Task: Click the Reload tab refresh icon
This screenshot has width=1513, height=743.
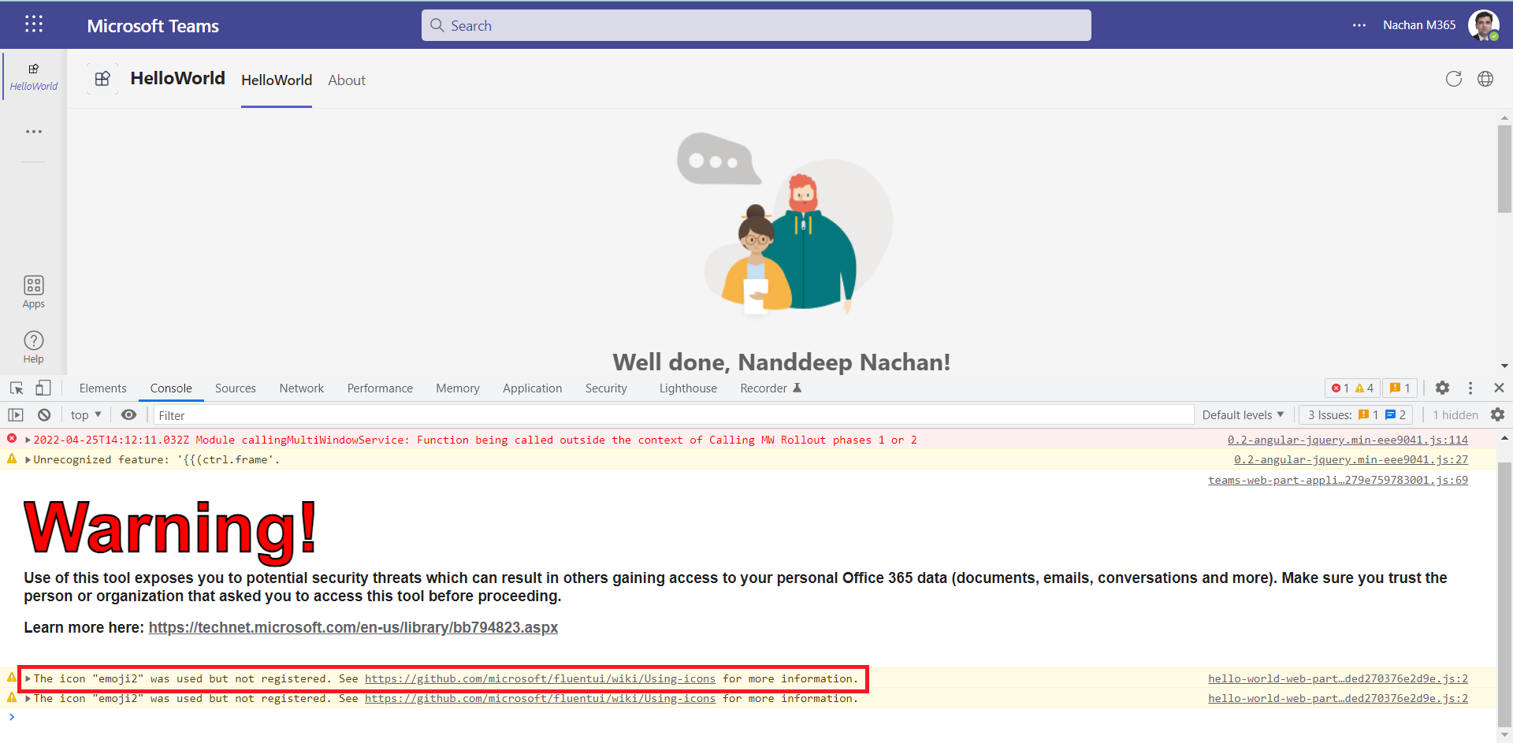Action: (x=1453, y=79)
